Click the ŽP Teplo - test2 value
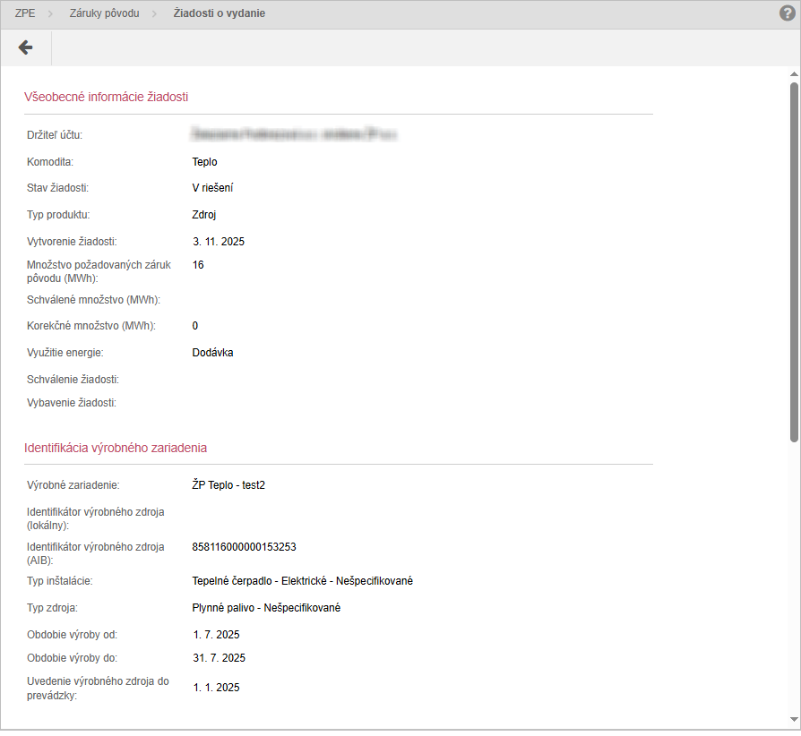 point(228,485)
